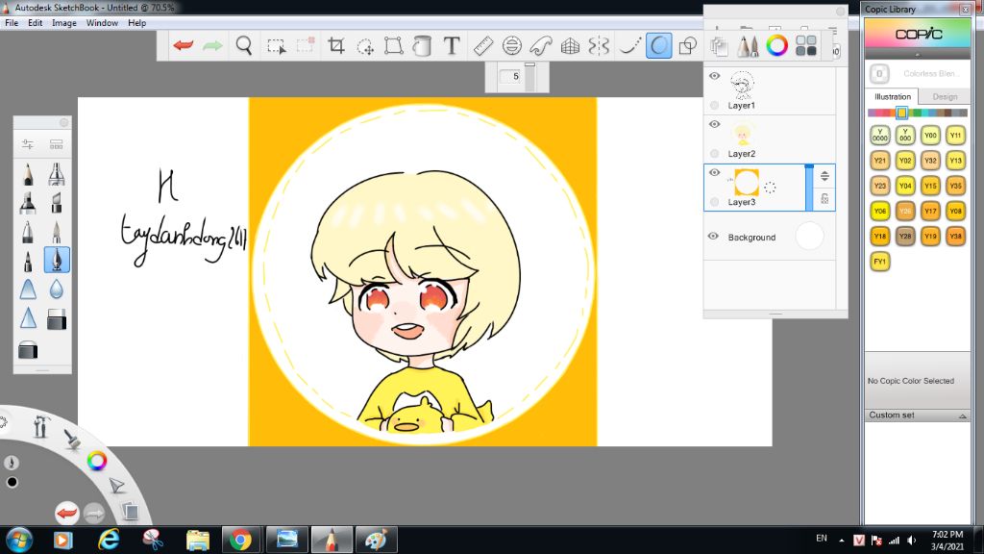Viewport: 984px width, 554px height.
Task: Select the Ellipse guide tool
Action: pyautogui.click(x=512, y=46)
